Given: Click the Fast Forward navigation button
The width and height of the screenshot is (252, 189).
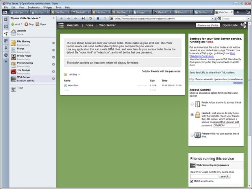Looking at the screenshot, I should click(x=83, y=19).
